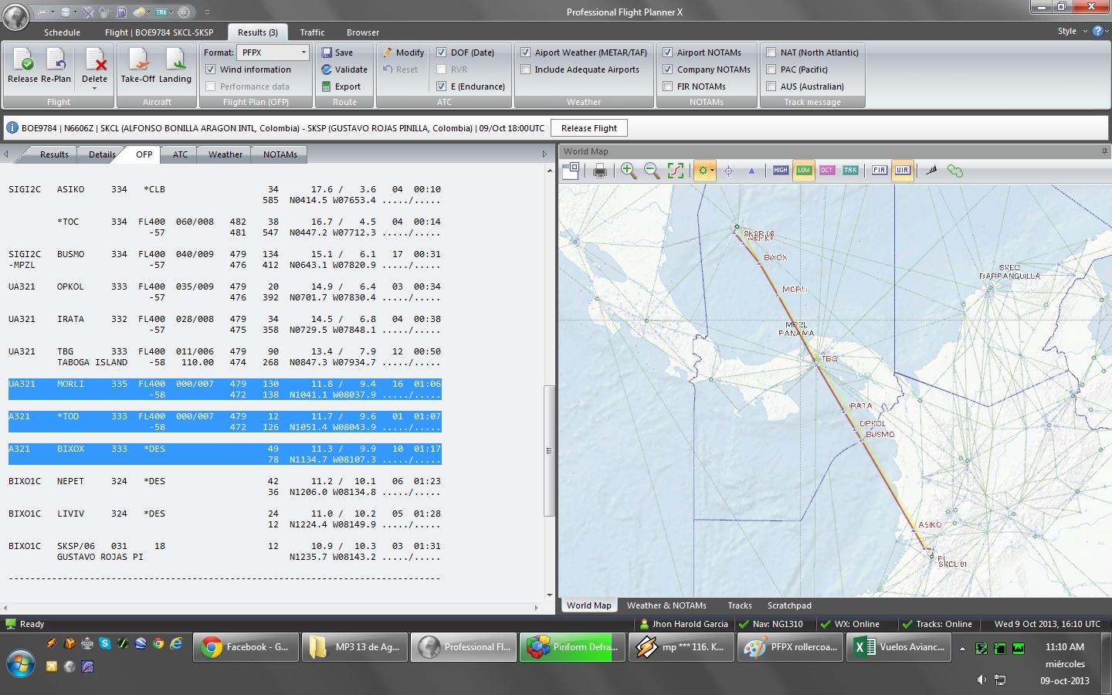Switch to Weather & NOTAMs map tab

tap(666, 605)
